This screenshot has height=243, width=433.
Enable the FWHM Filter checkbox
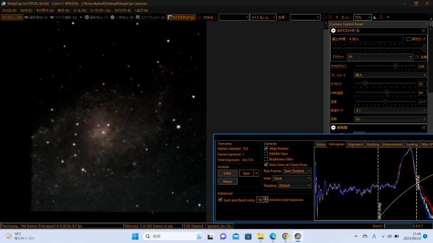click(x=266, y=154)
